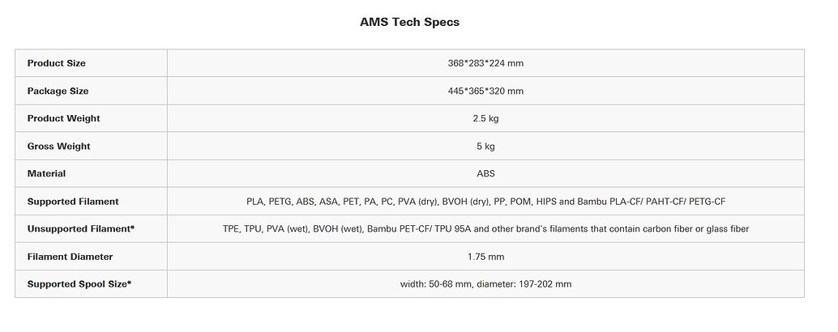838x332 pixels.
Task: Click the 368*283*224 mm value
Action: point(485,63)
